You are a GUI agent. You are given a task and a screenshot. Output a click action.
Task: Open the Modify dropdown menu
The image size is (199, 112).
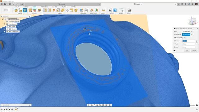tap(60, 13)
